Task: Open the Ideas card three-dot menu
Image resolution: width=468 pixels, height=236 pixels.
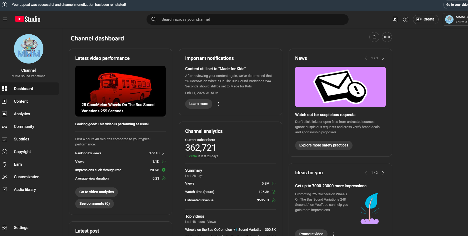Action: click(x=333, y=234)
